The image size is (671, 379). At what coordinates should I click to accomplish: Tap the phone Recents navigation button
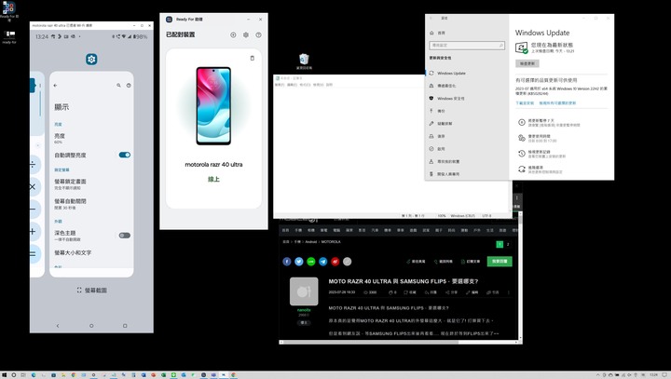pos(125,326)
